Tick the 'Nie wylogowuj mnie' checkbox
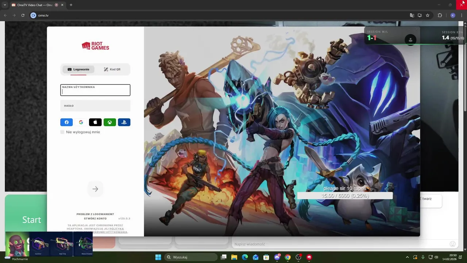 (62, 132)
